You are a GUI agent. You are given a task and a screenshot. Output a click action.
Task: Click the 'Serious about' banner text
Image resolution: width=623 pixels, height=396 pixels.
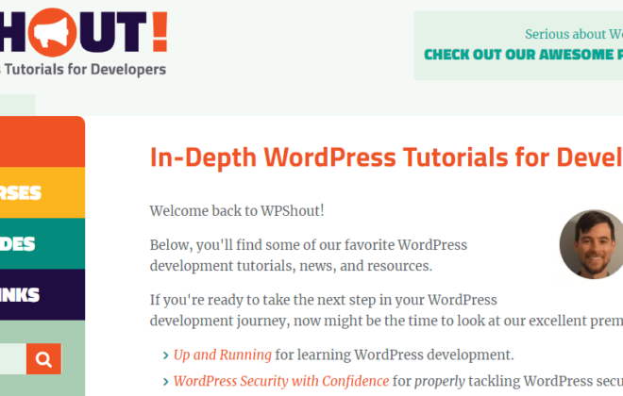574,34
